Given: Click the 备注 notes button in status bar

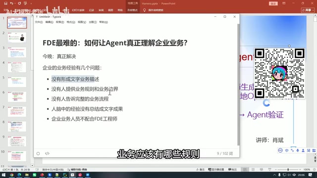Looking at the screenshot, I should (200, 170).
